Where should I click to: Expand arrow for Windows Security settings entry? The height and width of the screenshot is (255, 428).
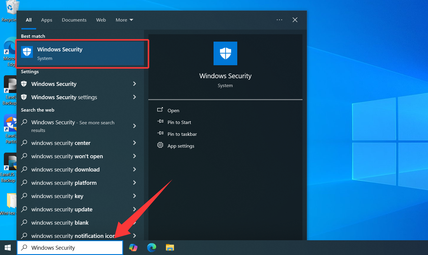[x=135, y=97]
